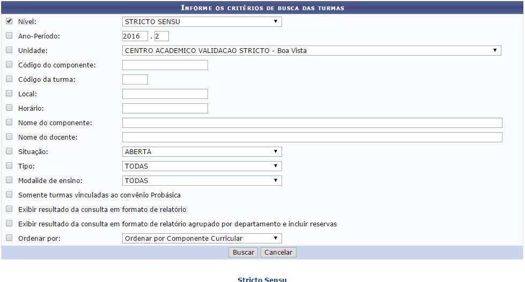
Task: Click the Código do componente text field
Action: click(x=165, y=65)
